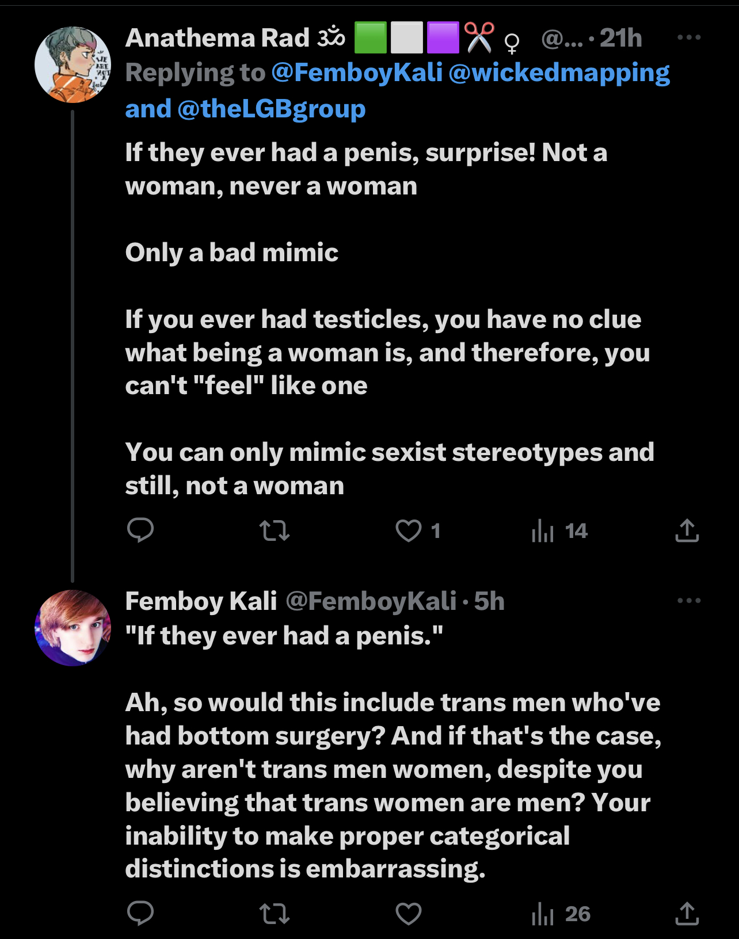View Anathema Rad's profile picture

pos(73,64)
